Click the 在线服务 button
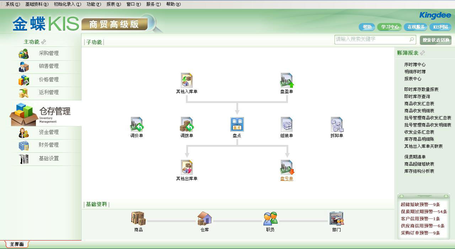The height and width of the screenshot is (249, 455). coord(416,27)
